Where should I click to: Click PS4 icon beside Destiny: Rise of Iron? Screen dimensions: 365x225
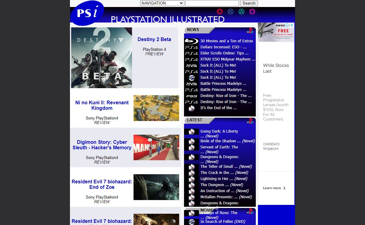coord(192,102)
